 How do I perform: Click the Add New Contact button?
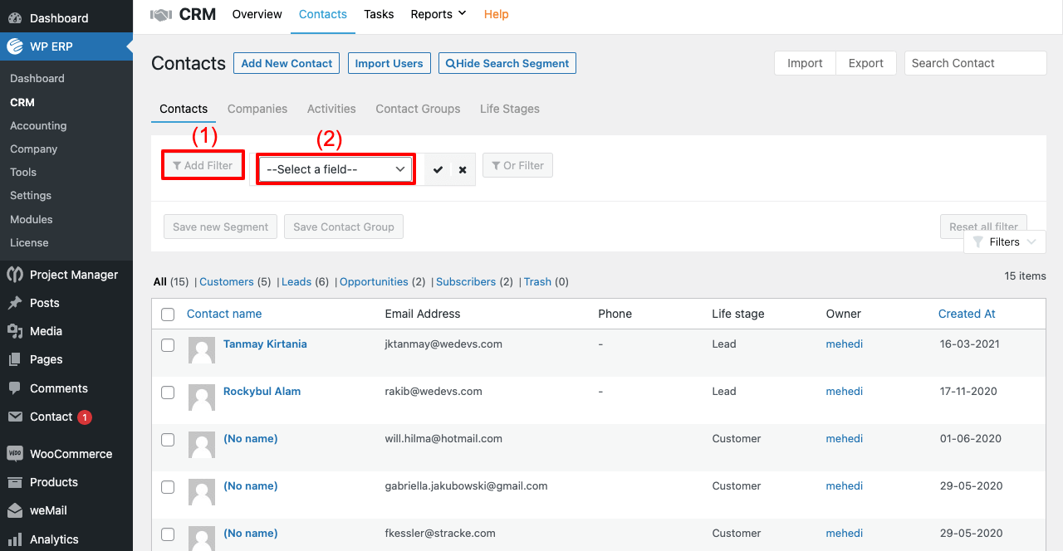tap(287, 63)
